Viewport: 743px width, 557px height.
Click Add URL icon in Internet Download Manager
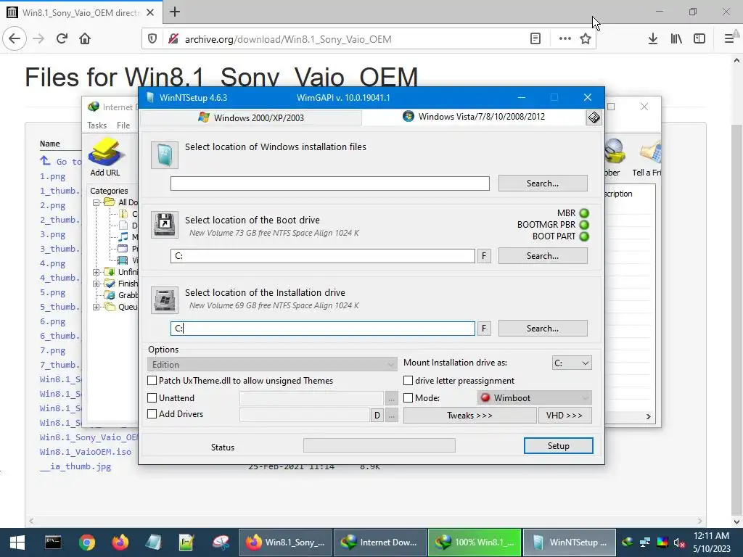coord(105,157)
